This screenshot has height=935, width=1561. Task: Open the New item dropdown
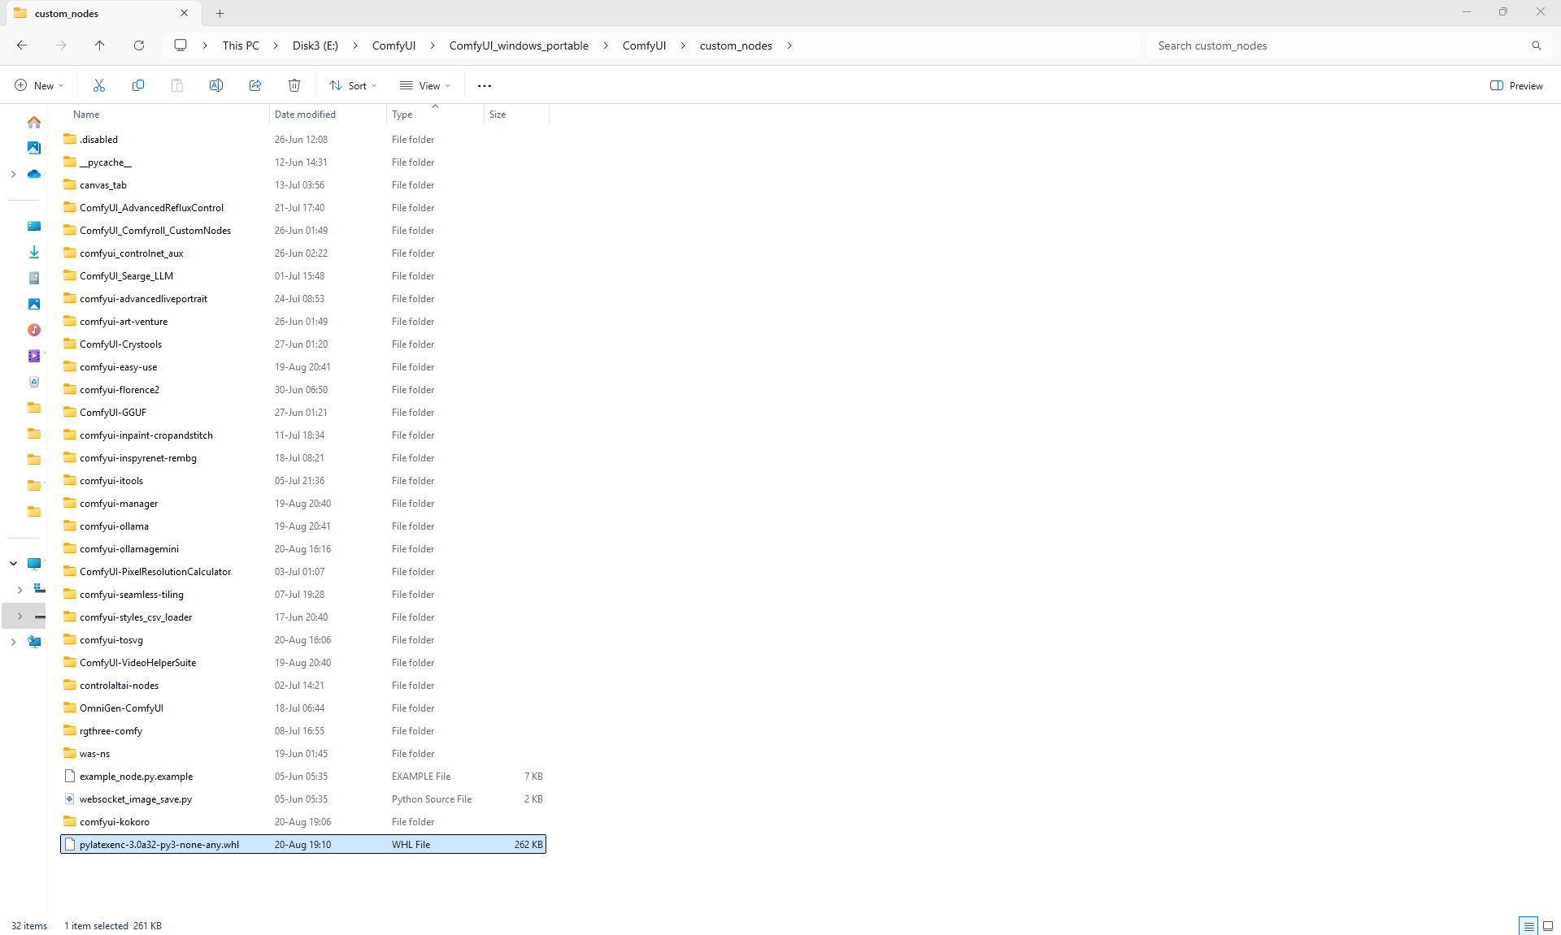(39, 85)
